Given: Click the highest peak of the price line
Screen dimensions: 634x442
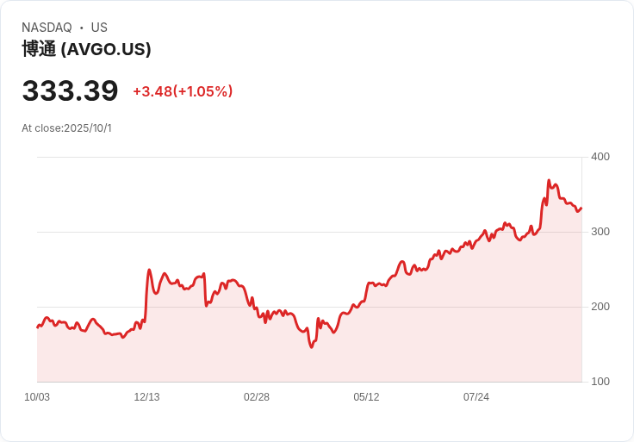Looking at the screenshot, I should [549, 181].
